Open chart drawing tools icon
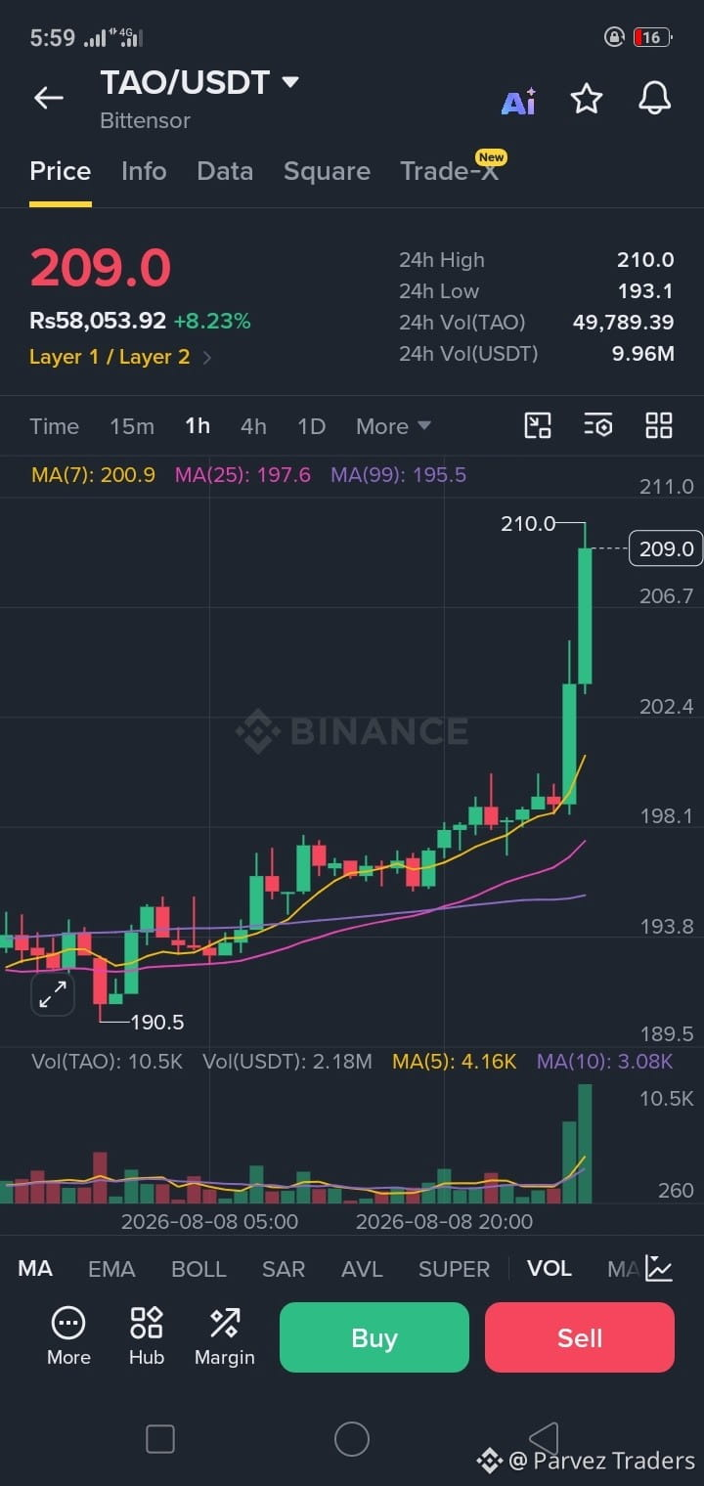Viewport: 704px width, 1486px height. pos(538,425)
